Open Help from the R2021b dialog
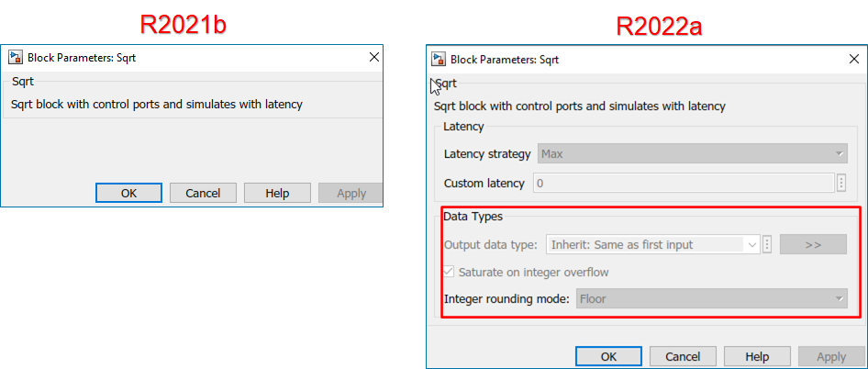Screen dimensions: 868x369 pyautogui.click(x=277, y=193)
